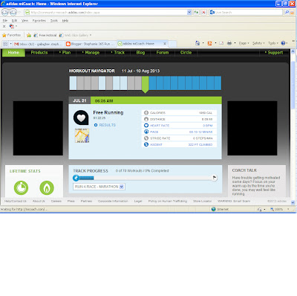Click the browser Forward arrow

tap(13, 12)
